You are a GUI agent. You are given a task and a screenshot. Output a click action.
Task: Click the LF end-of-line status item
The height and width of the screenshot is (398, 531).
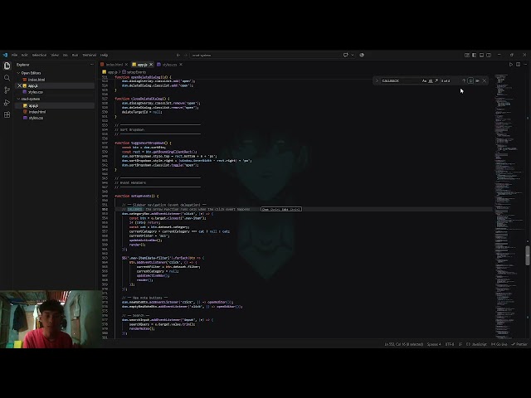[460, 344]
